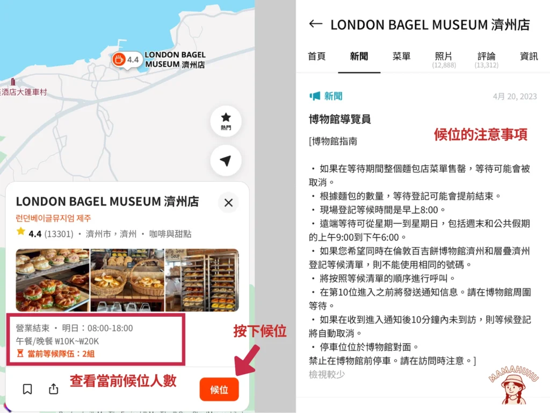Tap the compass navigation arrow on the map
This screenshot has width=550, height=413.
pyautogui.click(x=226, y=161)
